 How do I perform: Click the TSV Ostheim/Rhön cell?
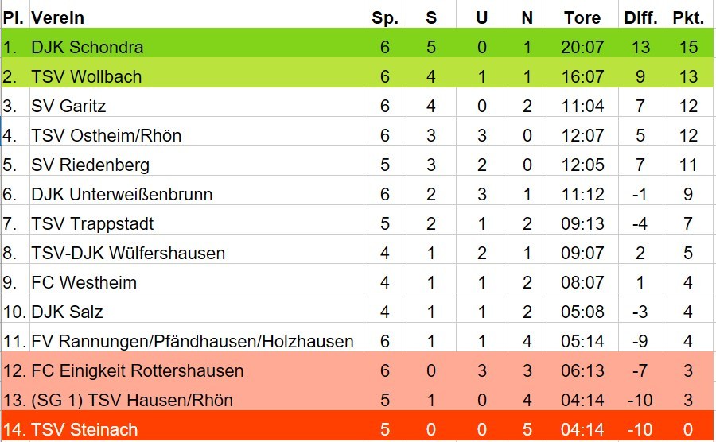coord(197,135)
